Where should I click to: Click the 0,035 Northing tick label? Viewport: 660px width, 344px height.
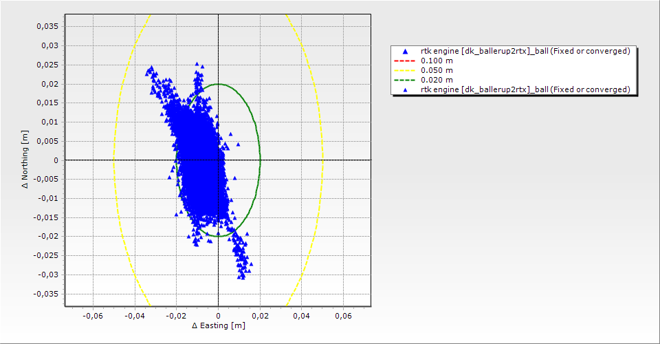tap(47, 26)
